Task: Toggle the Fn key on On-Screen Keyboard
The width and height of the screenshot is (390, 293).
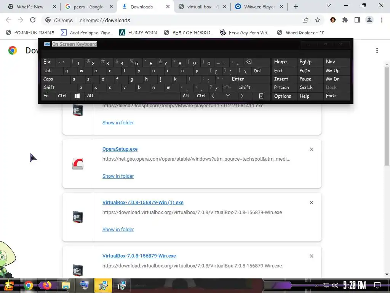Action: pos(48,96)
